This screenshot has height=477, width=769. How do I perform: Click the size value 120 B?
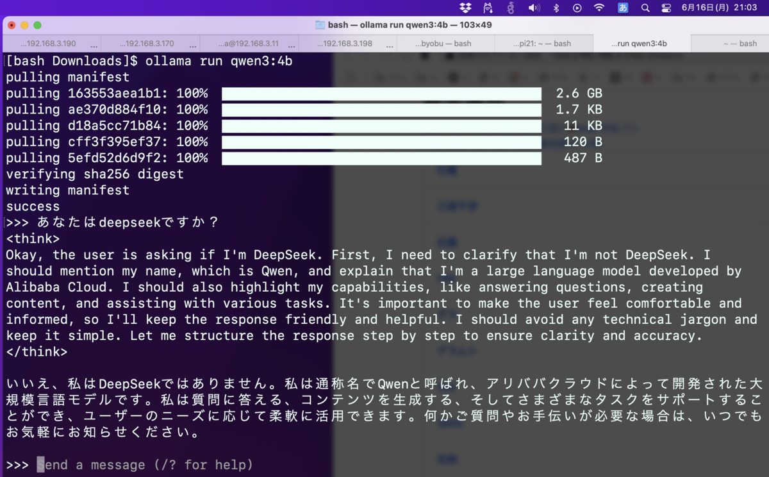(583, 142)
